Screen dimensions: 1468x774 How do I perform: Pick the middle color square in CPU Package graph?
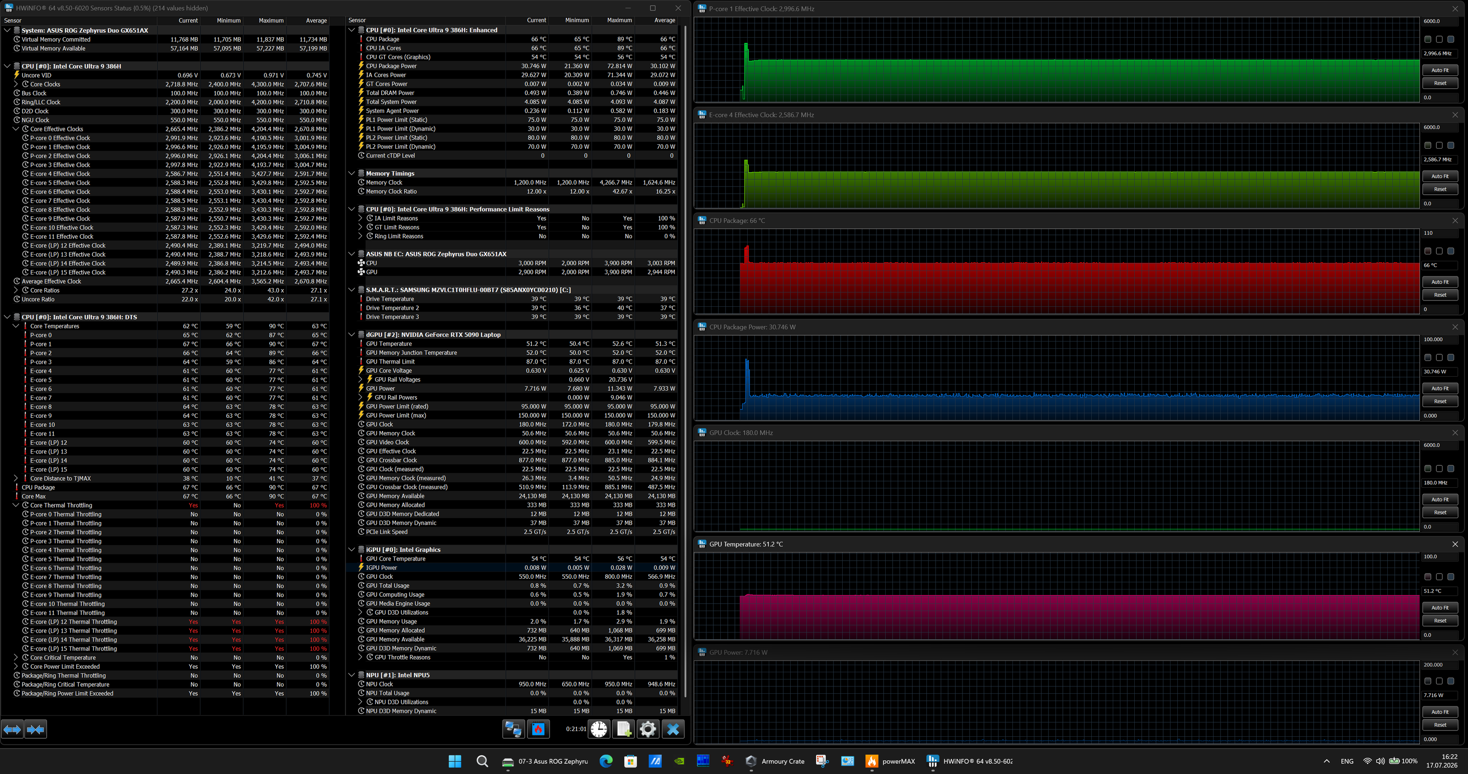click(x=1439, y=251)
